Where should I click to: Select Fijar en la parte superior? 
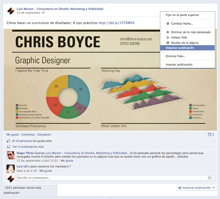182,15
